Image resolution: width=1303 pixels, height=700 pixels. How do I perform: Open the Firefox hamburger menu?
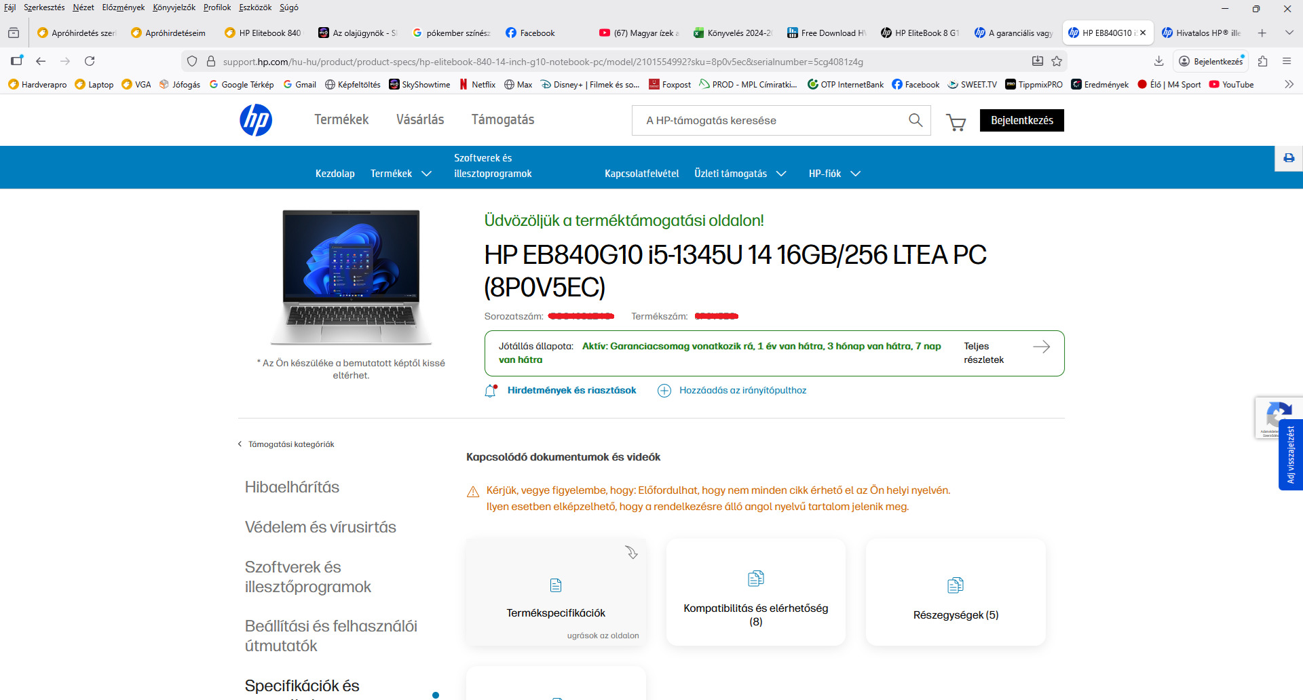click(x=1287, y=61)
